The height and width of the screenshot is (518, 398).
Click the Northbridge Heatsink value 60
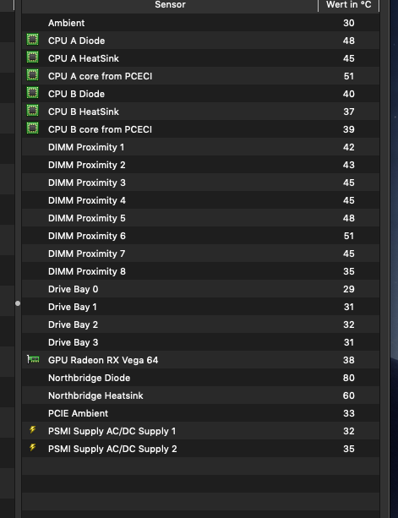349,395
